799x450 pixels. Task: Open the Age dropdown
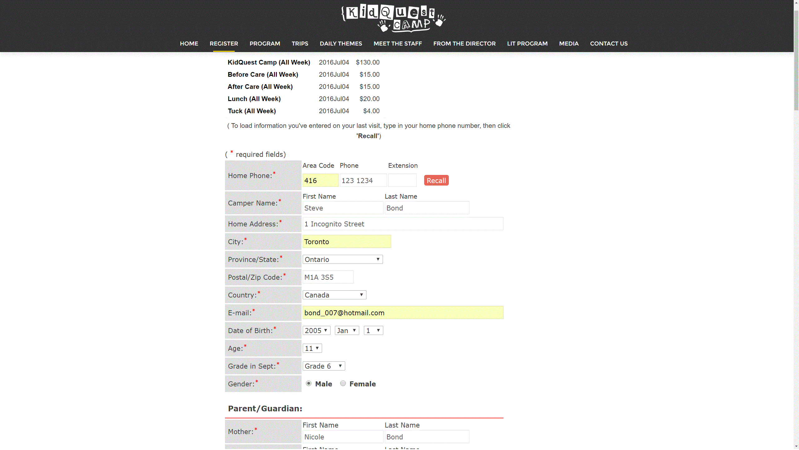[x=312, y=348]
